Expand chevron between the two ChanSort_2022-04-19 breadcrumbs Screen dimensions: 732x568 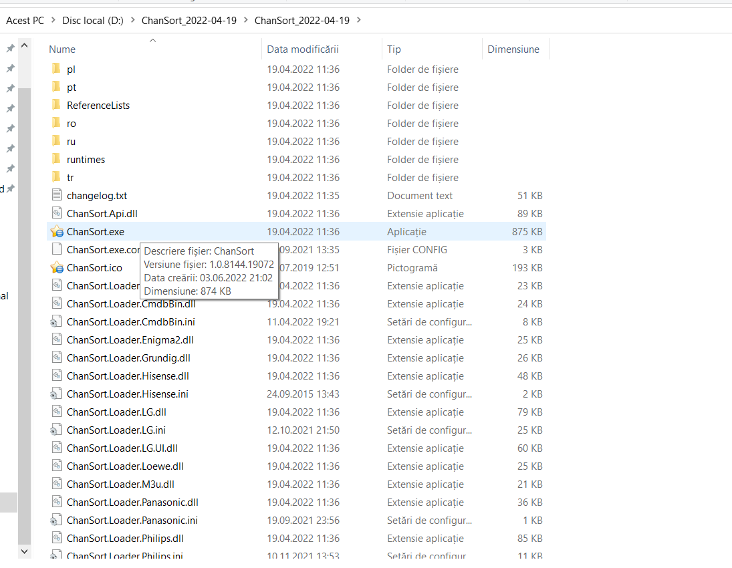(245, 20)
